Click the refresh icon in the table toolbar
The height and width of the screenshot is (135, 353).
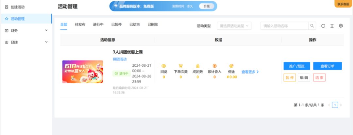pyautogui.click(x=323, y=26)
